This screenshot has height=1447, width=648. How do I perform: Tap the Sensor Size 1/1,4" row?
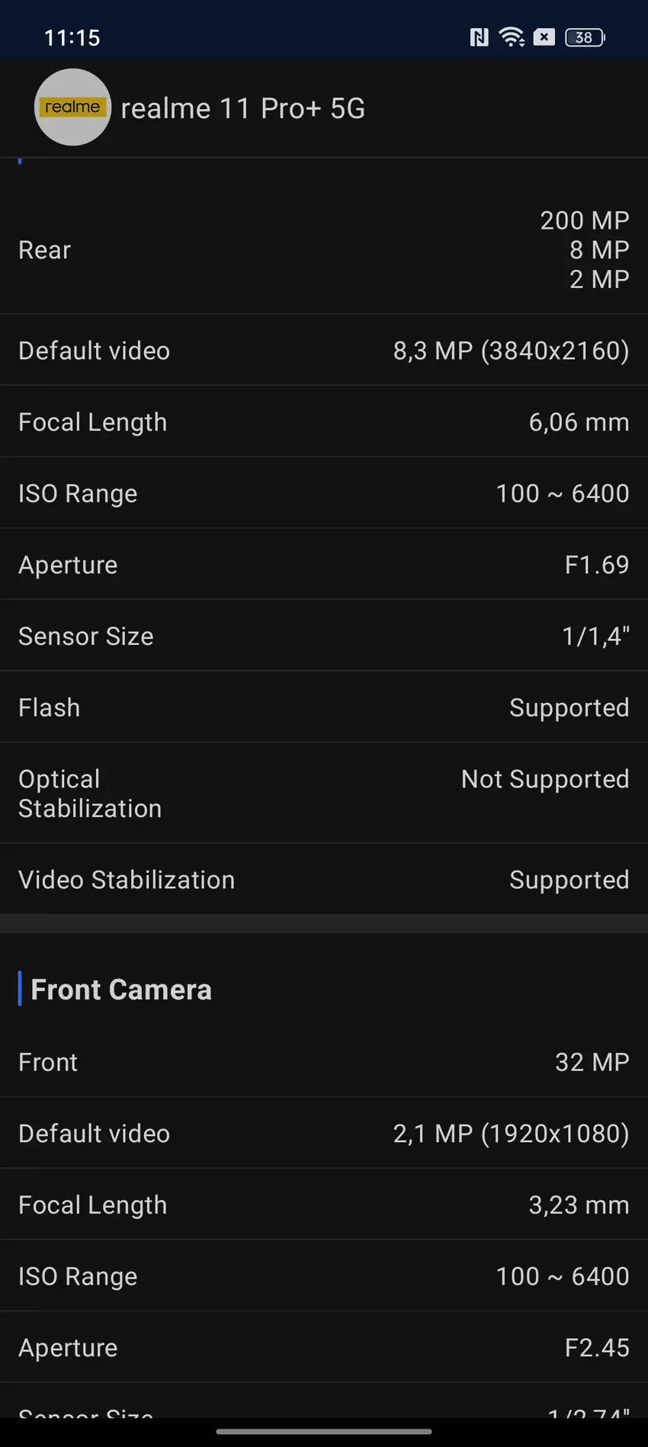coord(324,636)
